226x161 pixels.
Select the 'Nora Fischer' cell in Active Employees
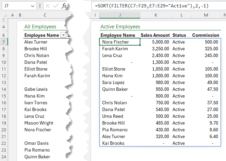click(x=120, y=42)
